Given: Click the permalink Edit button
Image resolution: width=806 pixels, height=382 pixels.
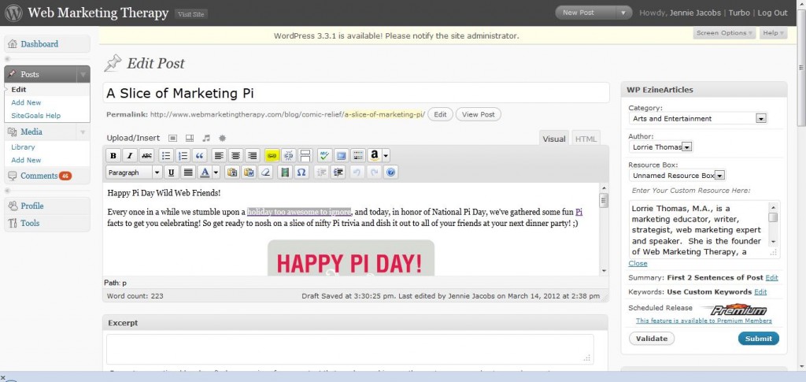Looking at the screenshot, I should (440, 115).
